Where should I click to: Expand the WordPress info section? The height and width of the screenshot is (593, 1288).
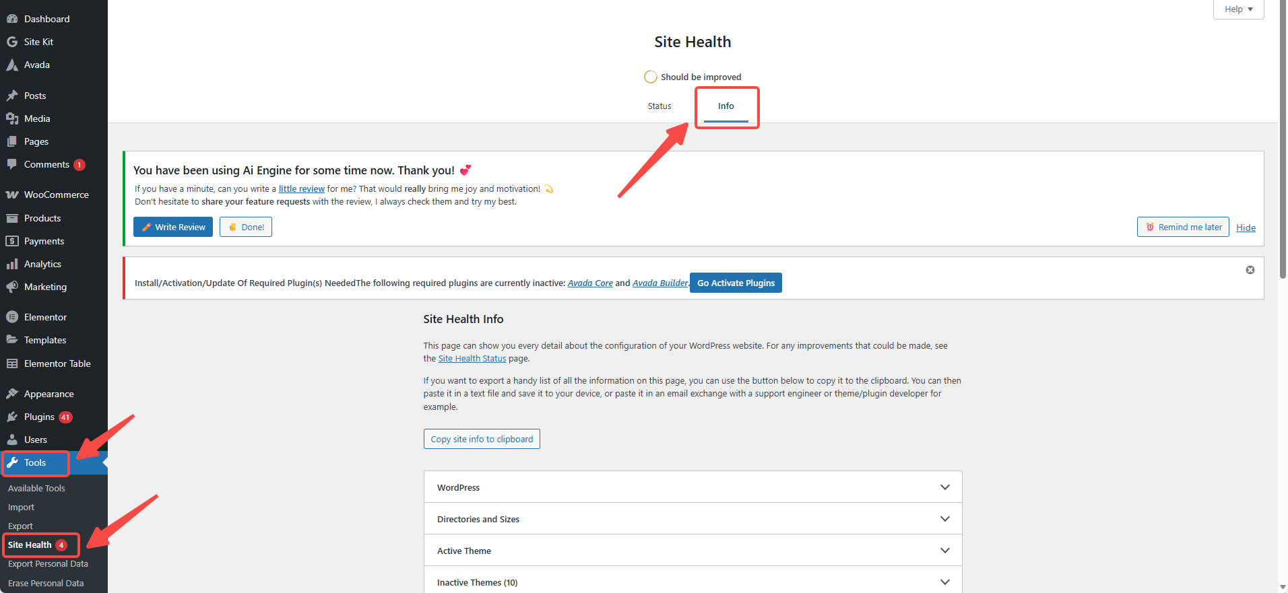pyautogui.click(x=944, y=487)
